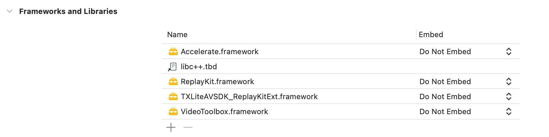Add a new framework with plus button
This screenshot has width=549, height=137.
pyautogui.click(x=171, y=127)
